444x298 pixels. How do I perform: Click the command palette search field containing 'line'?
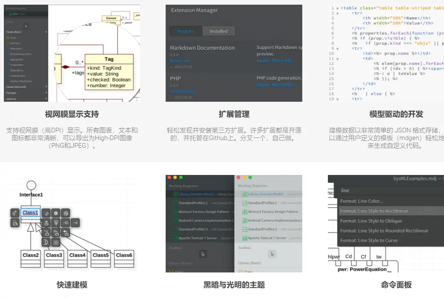391,190
